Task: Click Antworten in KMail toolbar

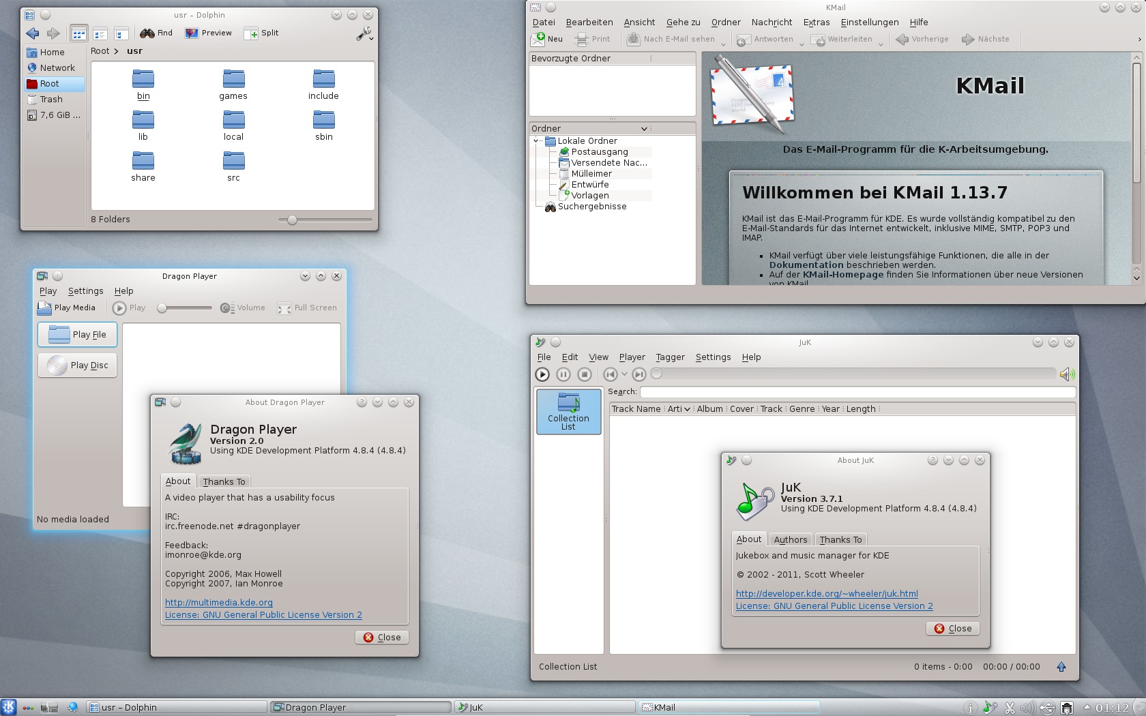Action: click(x=765, y=40)
